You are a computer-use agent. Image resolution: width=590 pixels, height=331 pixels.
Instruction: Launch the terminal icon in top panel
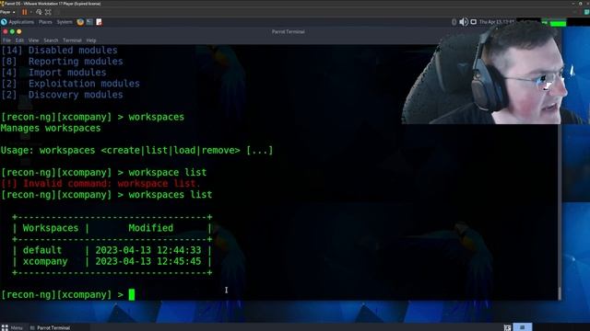coord(89,22)
